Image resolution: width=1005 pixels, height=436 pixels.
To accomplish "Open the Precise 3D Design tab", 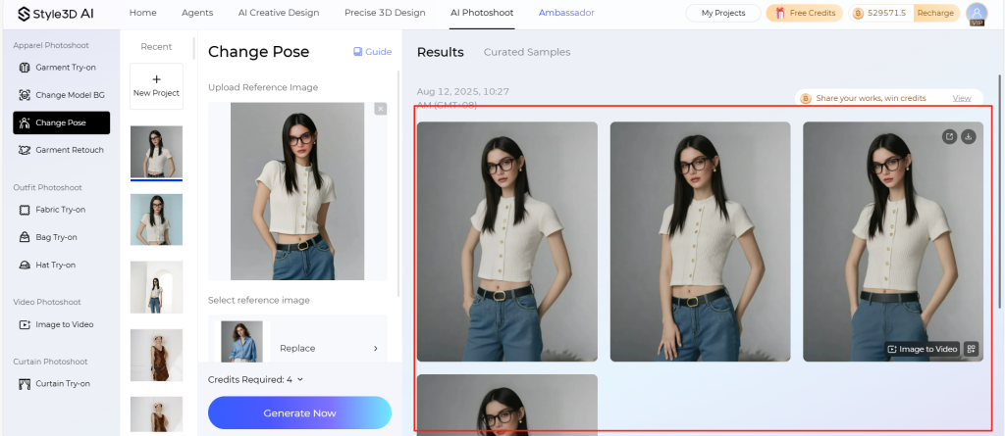I will pos(385,13).
